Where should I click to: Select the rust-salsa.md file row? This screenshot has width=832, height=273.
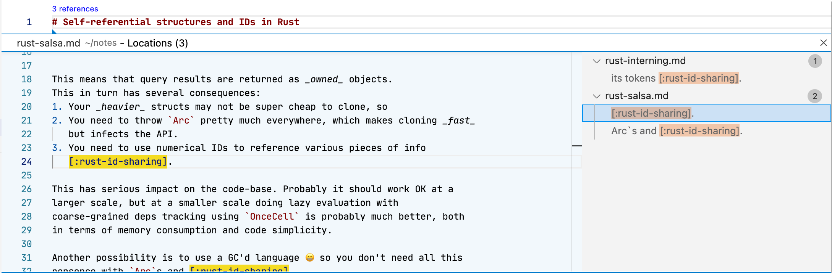tap(707, 96)
